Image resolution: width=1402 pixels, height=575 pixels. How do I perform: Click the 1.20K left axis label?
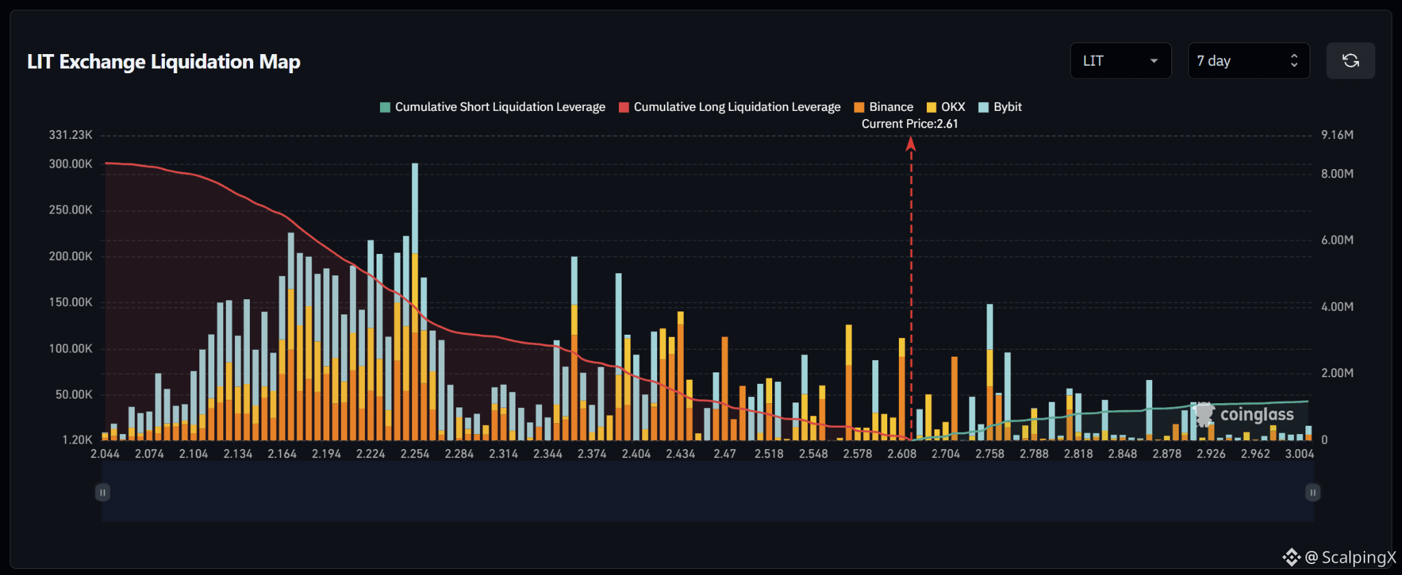tap(77, 440)
